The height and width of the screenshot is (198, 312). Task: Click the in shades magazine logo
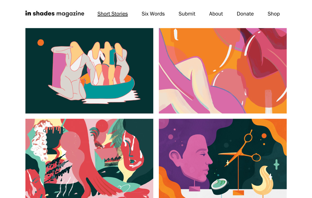55,14
